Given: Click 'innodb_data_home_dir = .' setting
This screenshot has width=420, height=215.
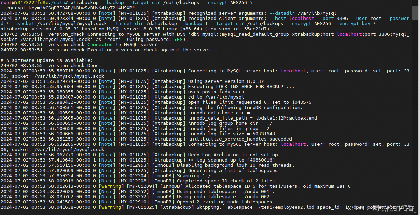Looking at the screenshot, I should point(222,113).
